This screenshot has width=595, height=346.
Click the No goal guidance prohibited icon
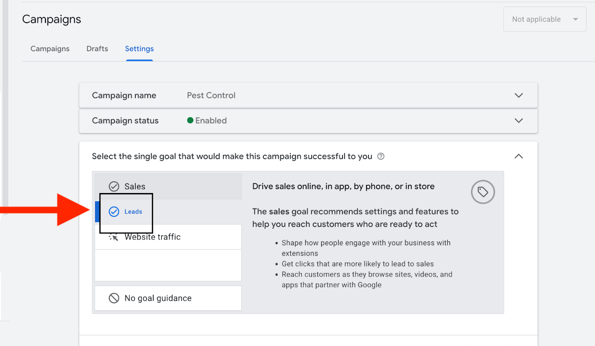[114, 298]
